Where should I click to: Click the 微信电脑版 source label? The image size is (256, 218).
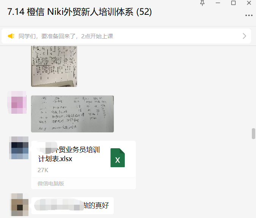[x=51, y=183]
